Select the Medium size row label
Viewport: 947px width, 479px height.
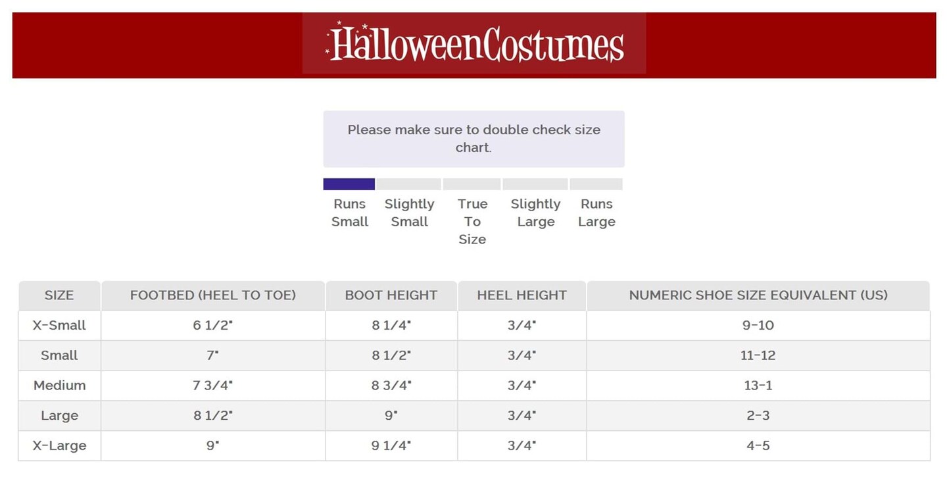(59, 386)
